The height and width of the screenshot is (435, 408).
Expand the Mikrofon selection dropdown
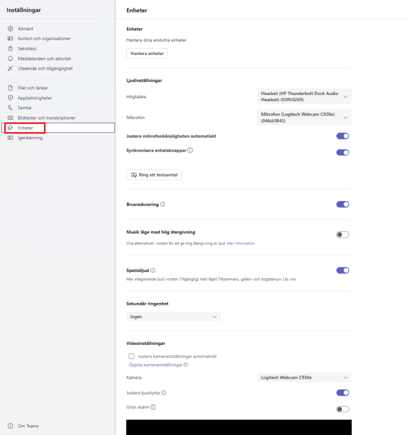click(x=304, y=117)
